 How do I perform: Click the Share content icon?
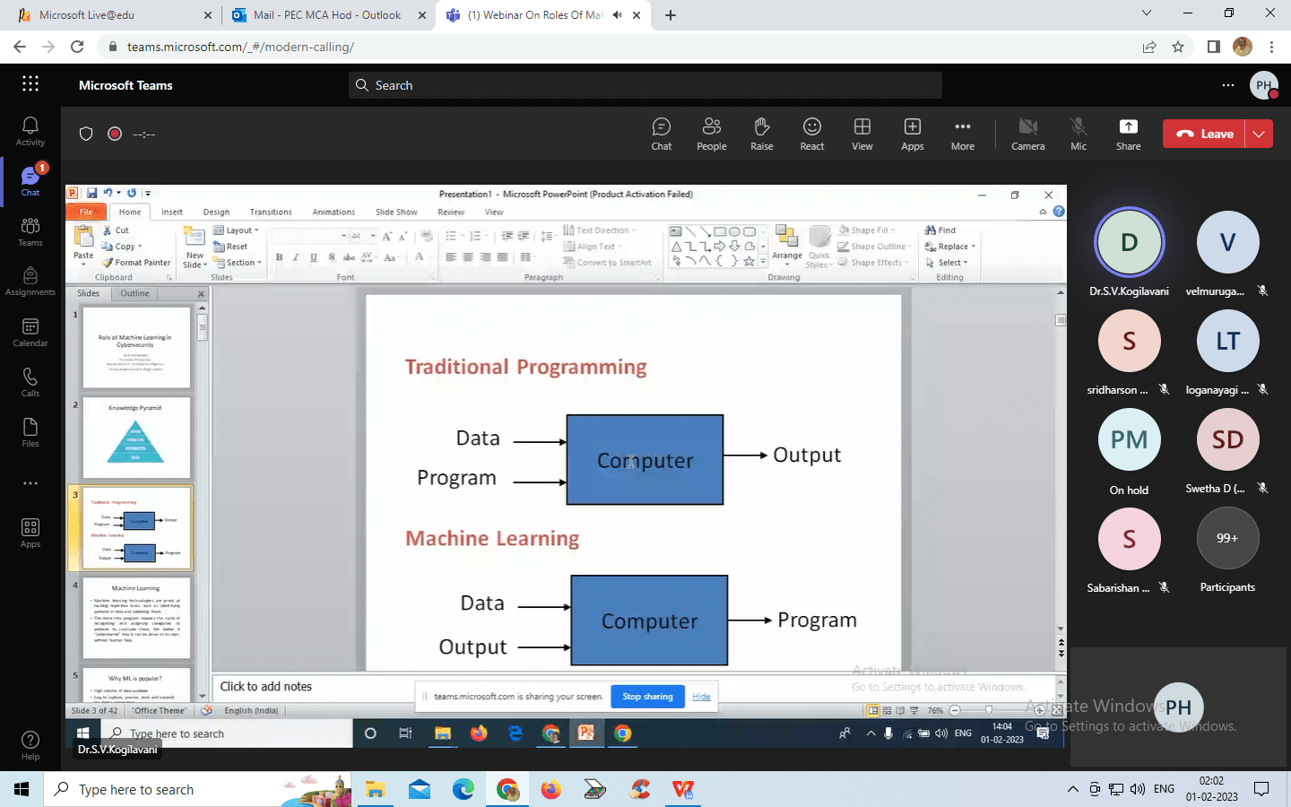1129,134
